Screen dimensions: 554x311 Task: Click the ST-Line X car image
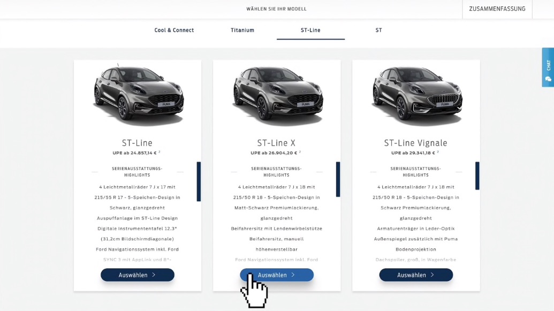click(277, 95)
